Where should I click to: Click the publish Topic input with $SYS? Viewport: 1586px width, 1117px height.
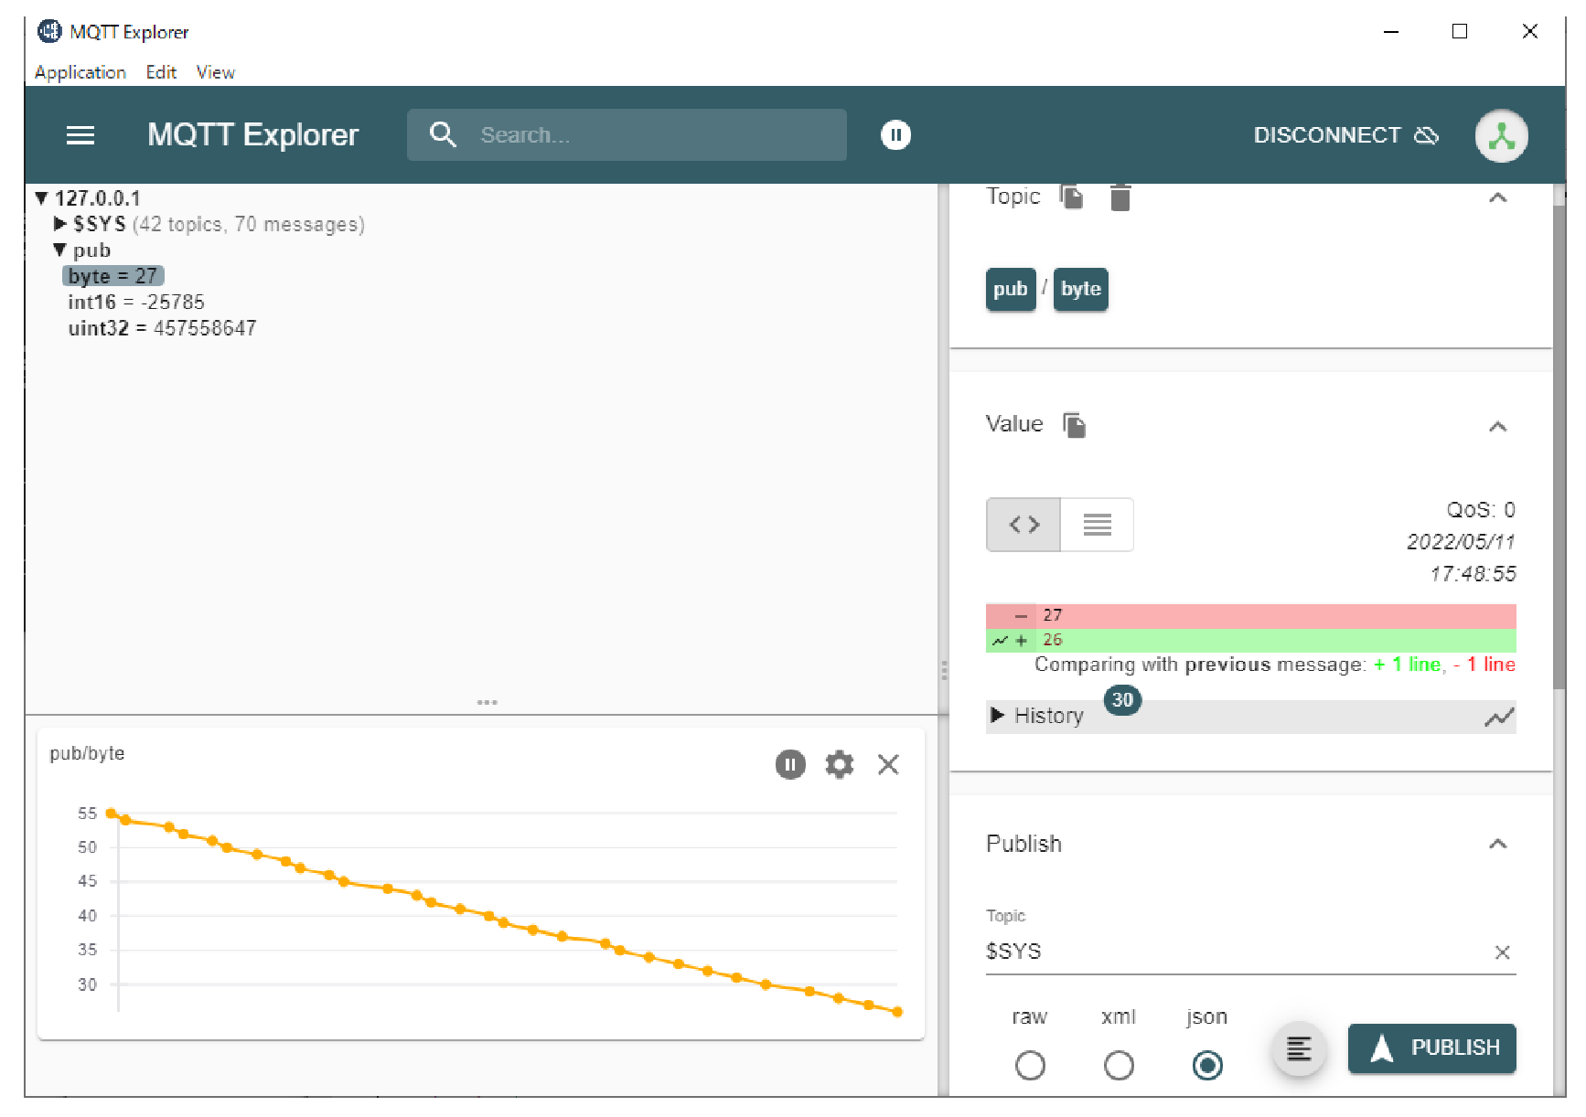coord(1237,952)
